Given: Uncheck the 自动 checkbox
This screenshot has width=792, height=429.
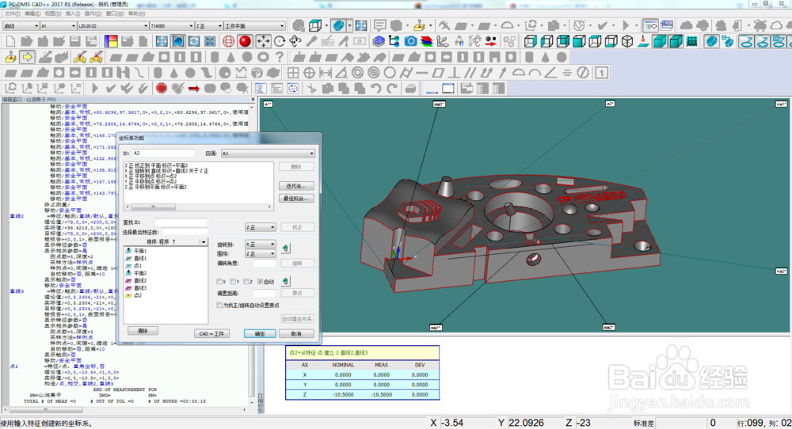Looking at the screenshot, I should pyautogui.click(x=260, y=282).
